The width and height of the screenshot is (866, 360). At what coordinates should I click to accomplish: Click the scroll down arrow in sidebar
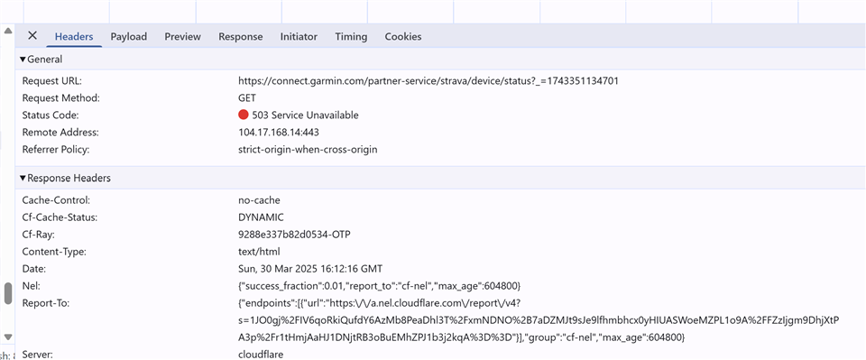coord(8,337)
